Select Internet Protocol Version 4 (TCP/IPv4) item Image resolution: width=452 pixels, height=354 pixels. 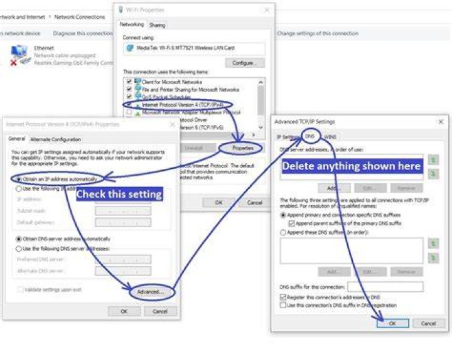182,105
